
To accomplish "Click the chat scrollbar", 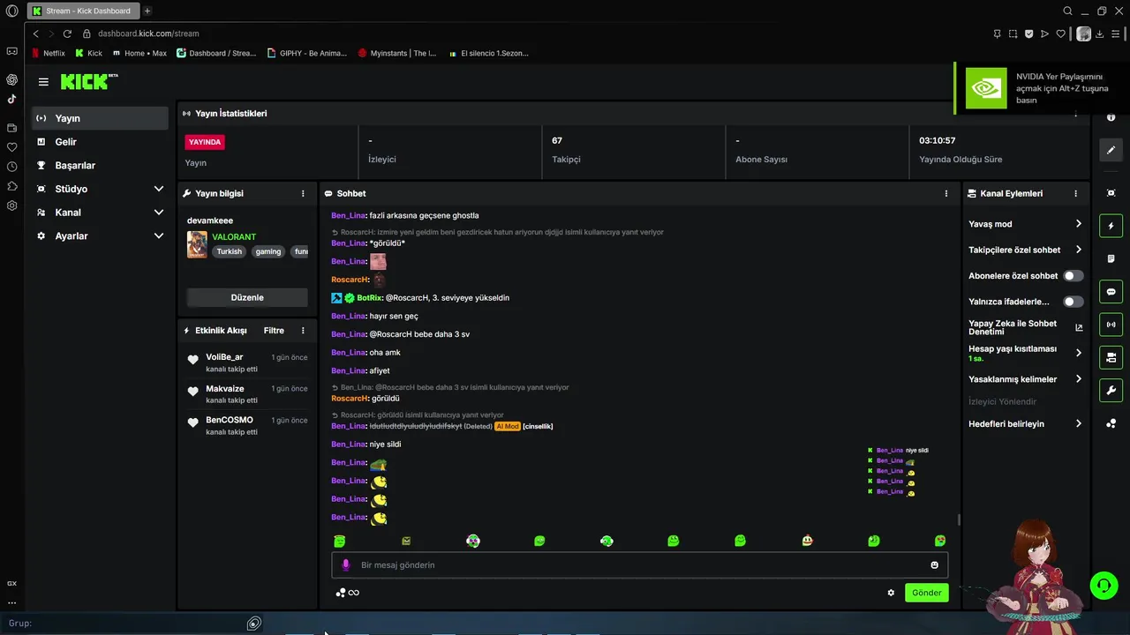I will pos(958,520).
